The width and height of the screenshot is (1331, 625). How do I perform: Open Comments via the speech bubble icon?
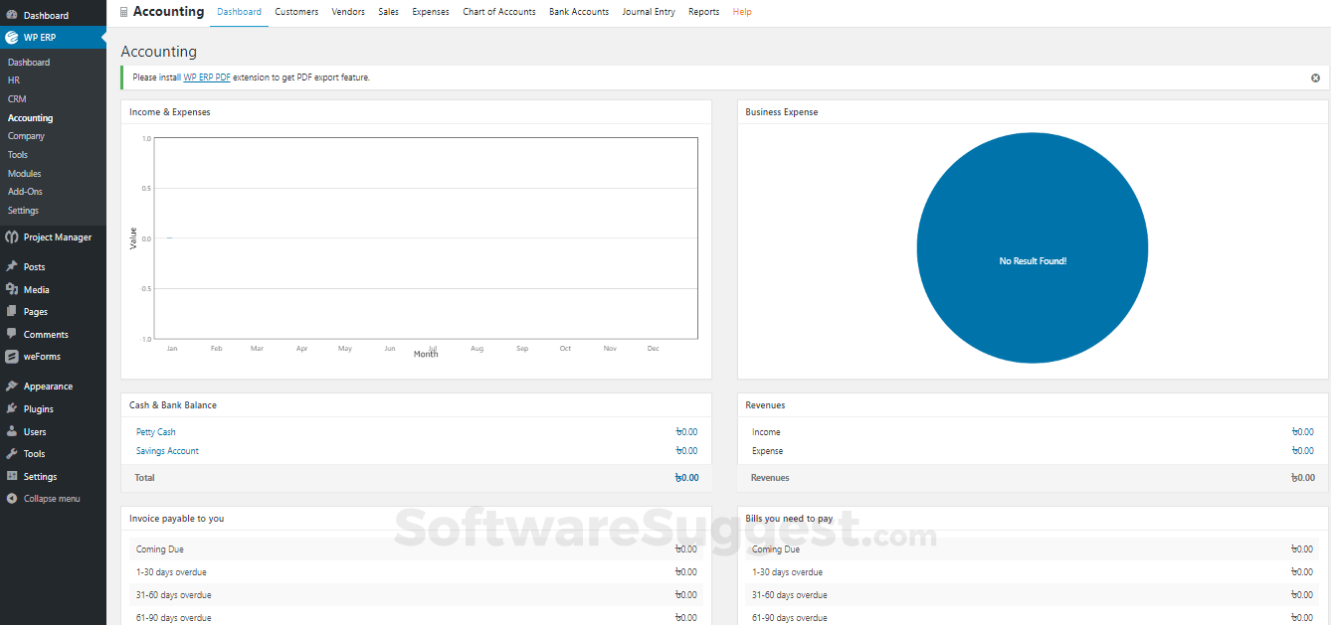[x=10, y=334]
